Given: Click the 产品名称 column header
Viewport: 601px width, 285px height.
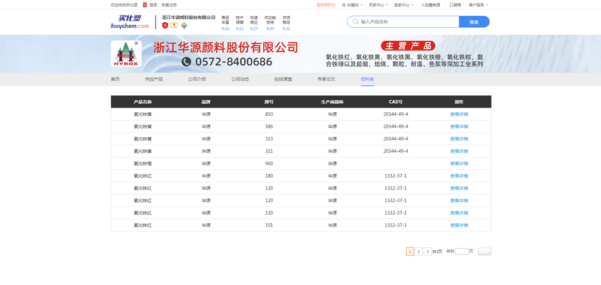Looking at the screenshot, I should pyautogui.click(x=142, y=102).
